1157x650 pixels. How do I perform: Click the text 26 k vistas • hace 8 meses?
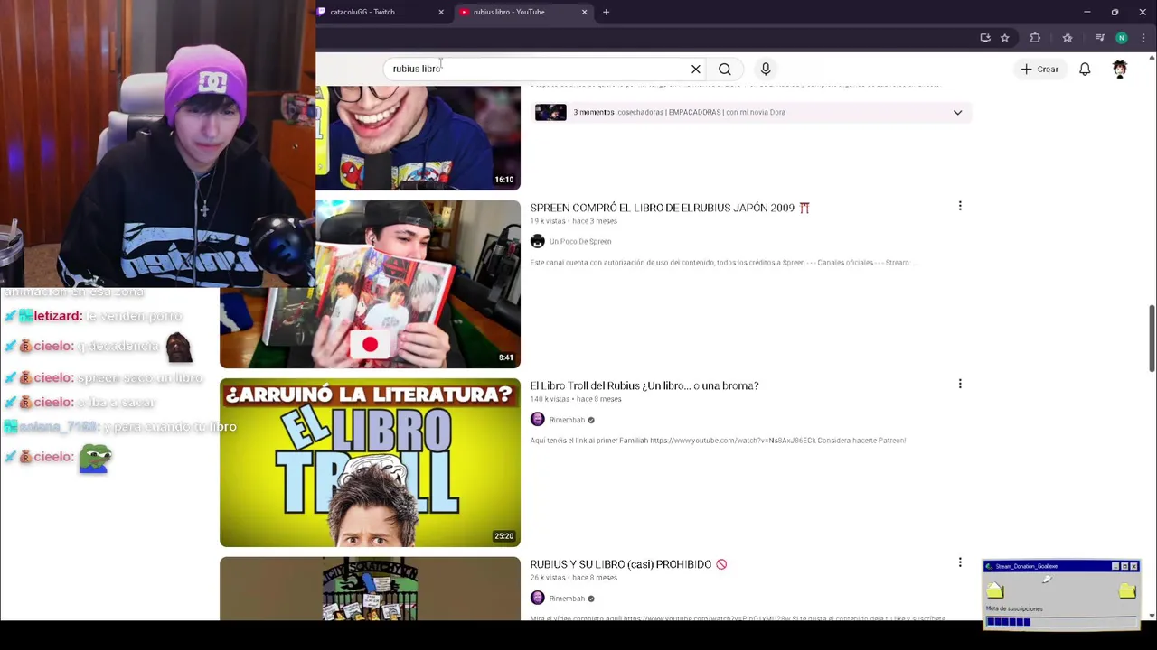(573, 578)
